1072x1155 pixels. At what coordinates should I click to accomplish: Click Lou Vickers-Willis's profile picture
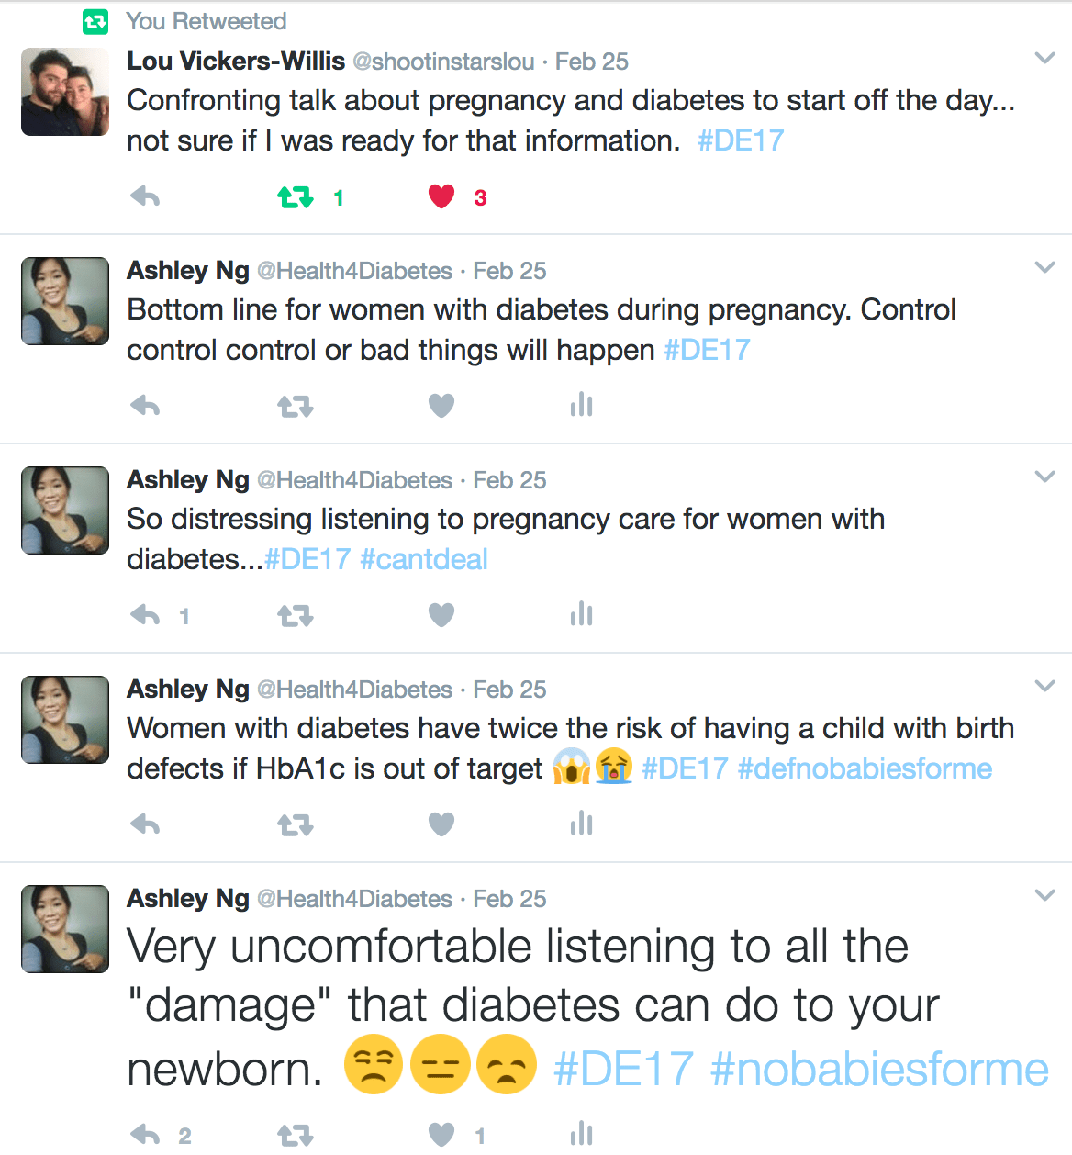point(65,92)
